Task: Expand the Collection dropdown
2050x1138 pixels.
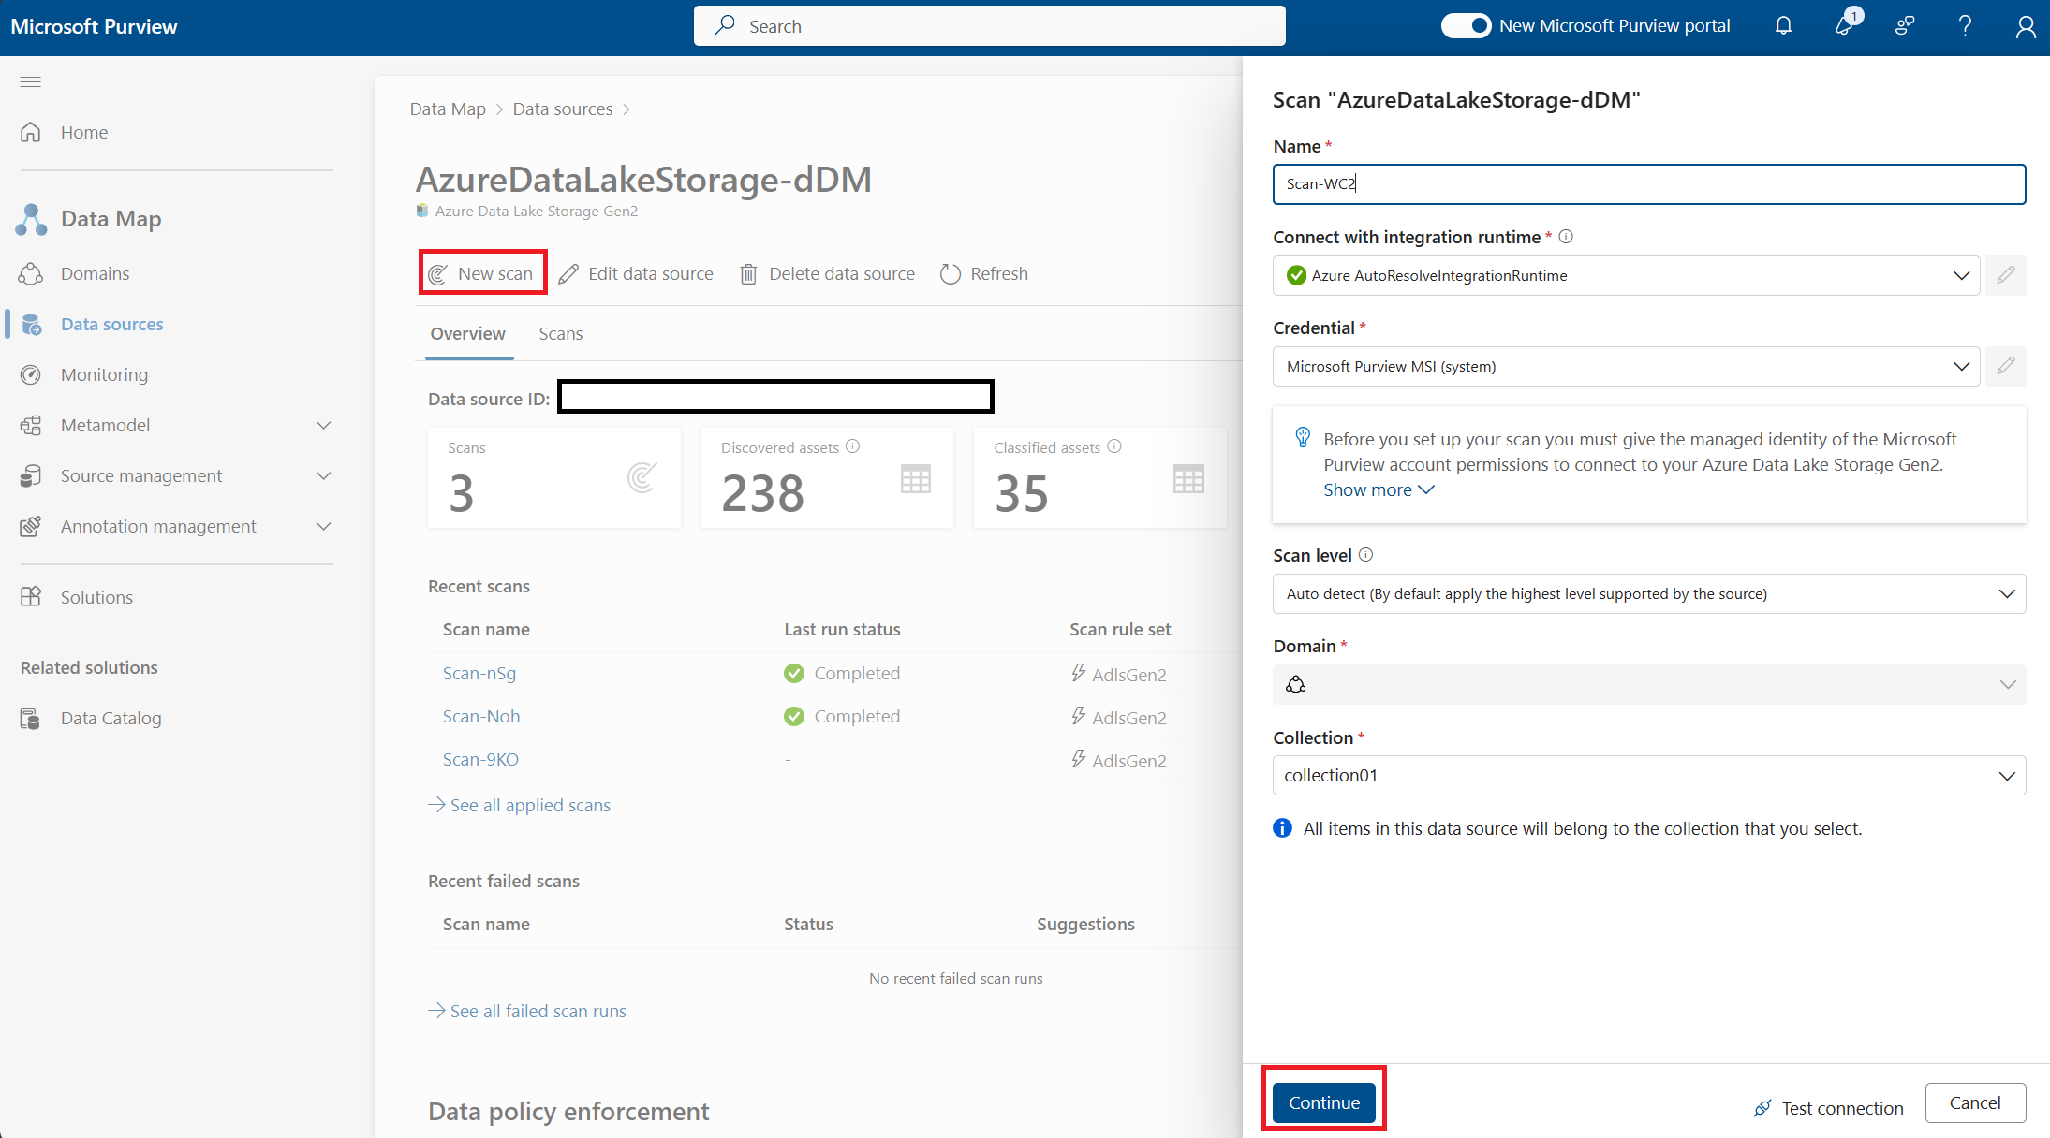Action: tap(2008, 777)
